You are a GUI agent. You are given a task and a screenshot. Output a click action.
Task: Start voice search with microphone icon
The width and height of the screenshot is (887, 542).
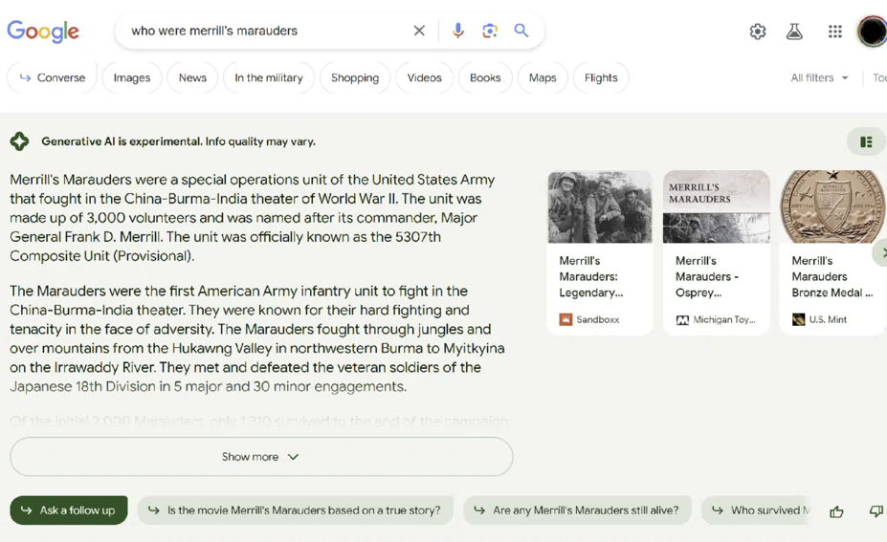[x=458, y=31]
